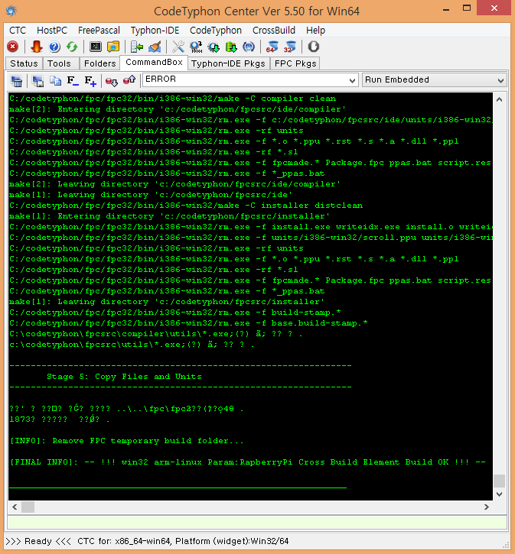Click the vertical scrollbar down arrow
Viewport: 515px width, 554px height.
point(499,494)
